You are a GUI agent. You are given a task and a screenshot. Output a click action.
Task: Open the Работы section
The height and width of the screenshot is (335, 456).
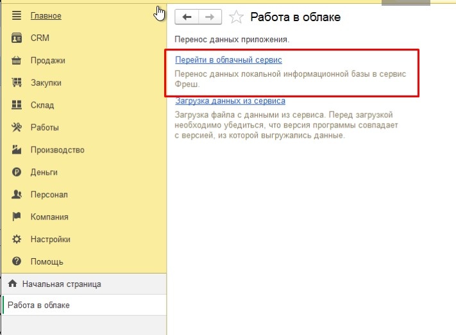pyautogui.click(x=45, y=127)
